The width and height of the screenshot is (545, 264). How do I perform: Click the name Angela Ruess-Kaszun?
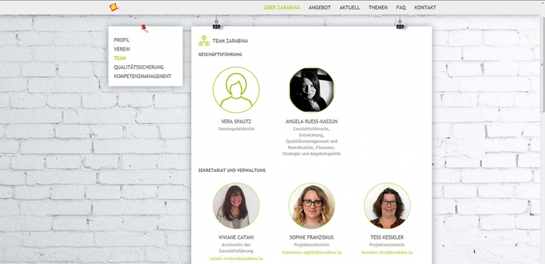[312, 122]
